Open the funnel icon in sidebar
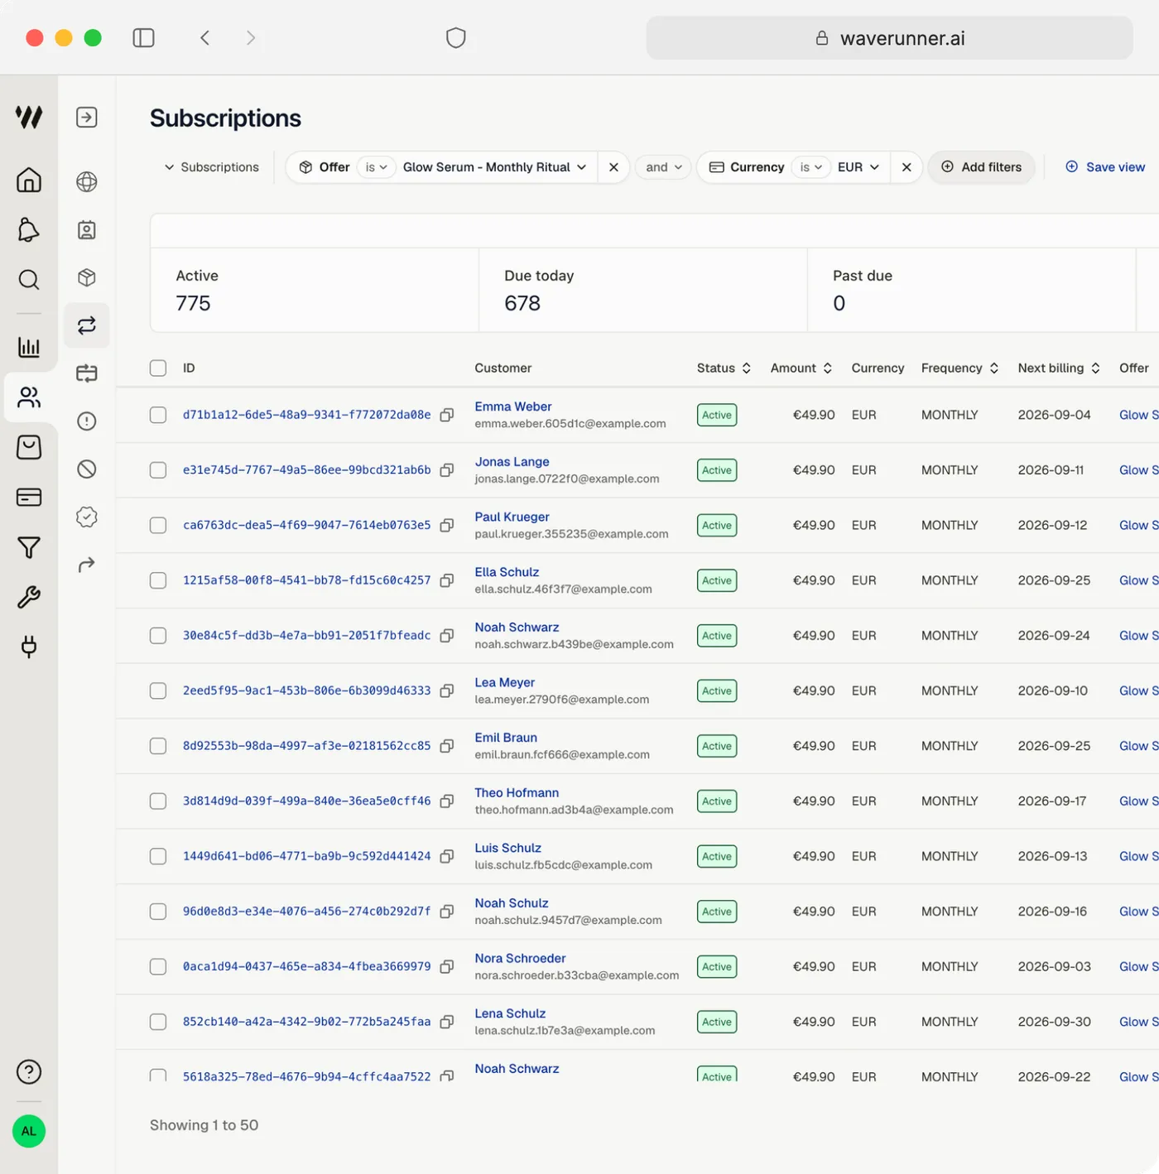Image resolution: width=1159 pixels, height=1174 pixels. (x=29, y=547)
